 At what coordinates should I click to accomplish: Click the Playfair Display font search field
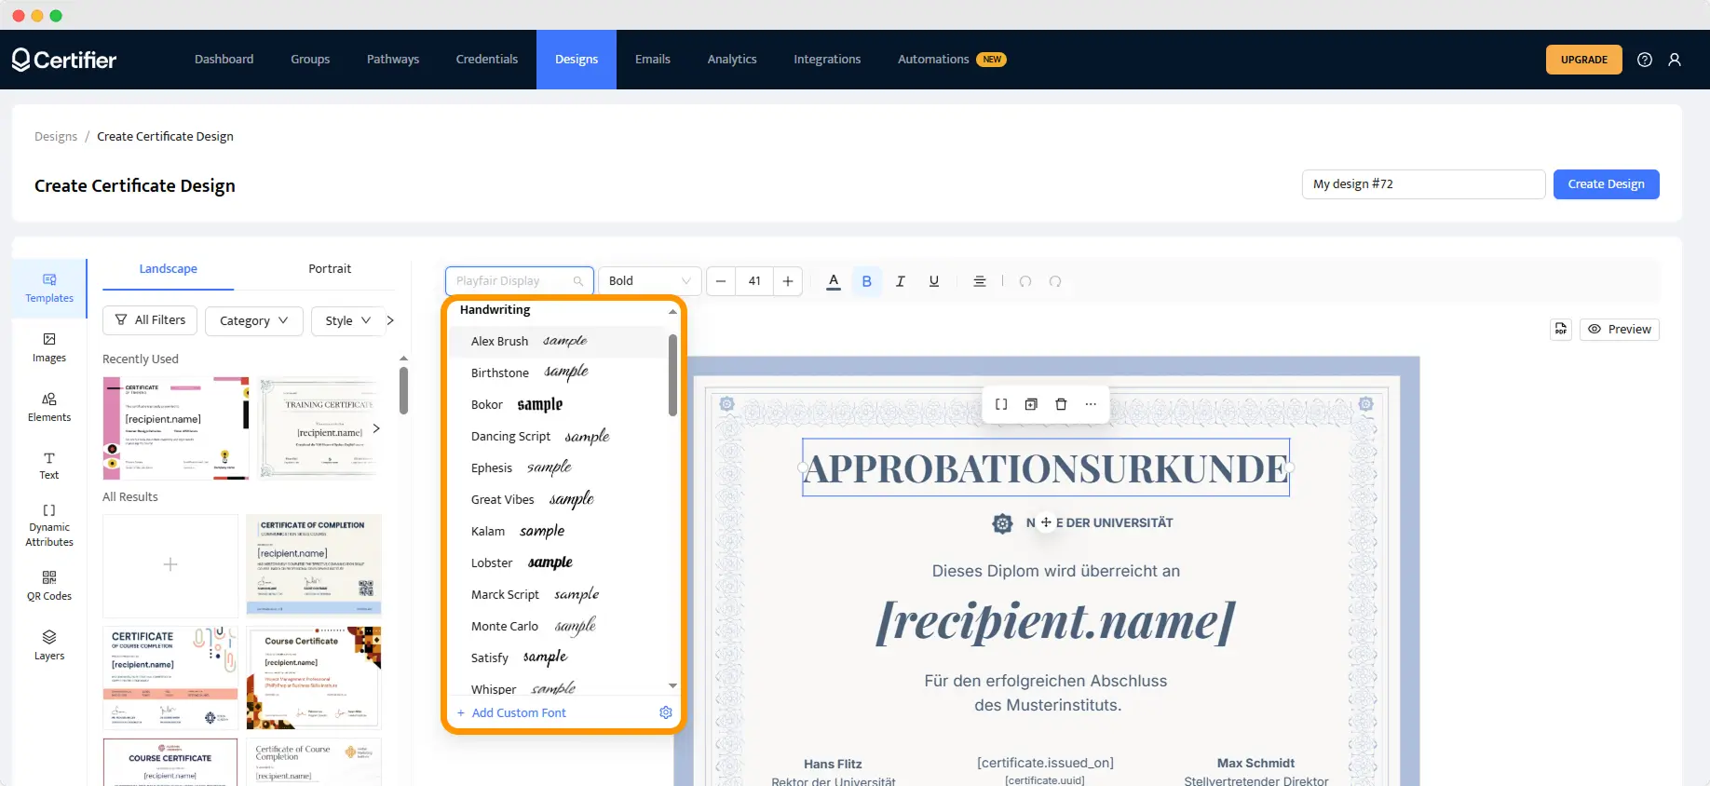[x=520, y=281]
